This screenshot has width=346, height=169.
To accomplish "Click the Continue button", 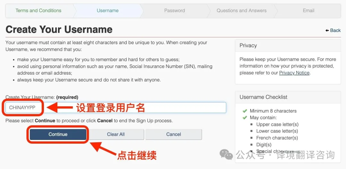I will point(58,134).
